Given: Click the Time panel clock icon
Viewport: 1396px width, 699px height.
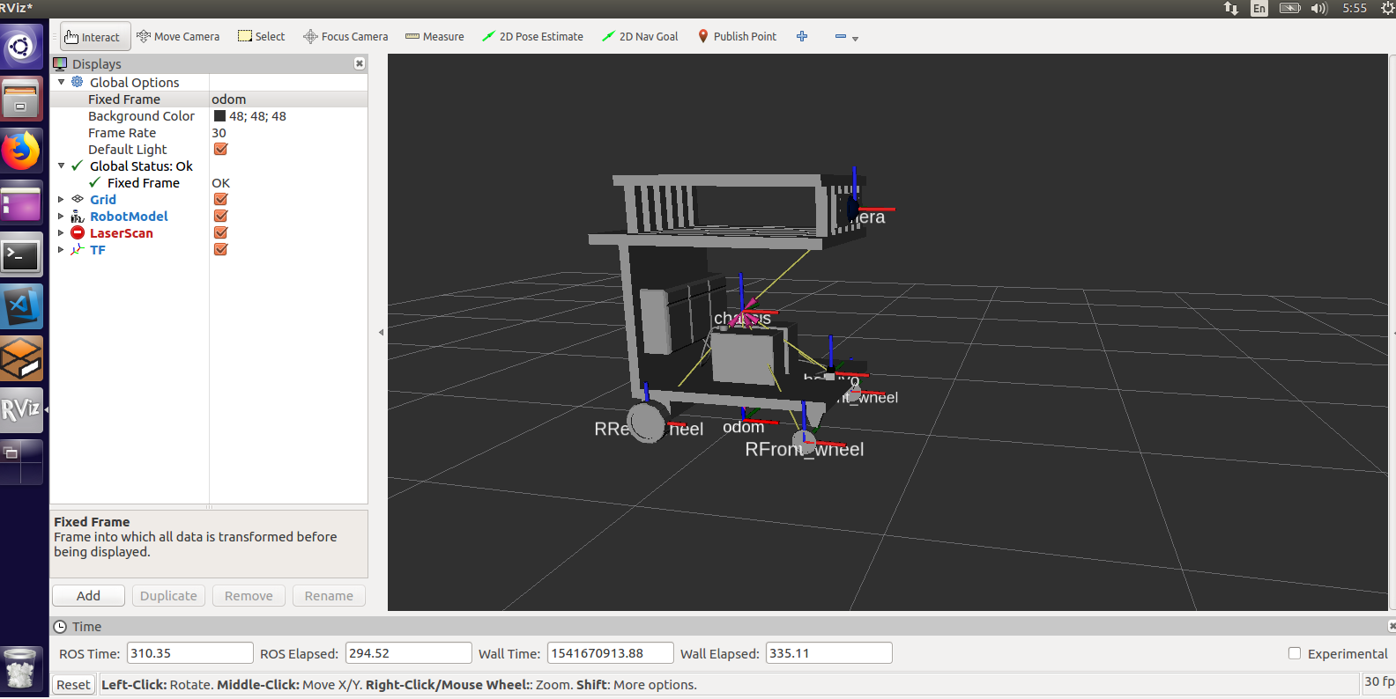Looking at the screenshot, I should [x=60, y=627].
